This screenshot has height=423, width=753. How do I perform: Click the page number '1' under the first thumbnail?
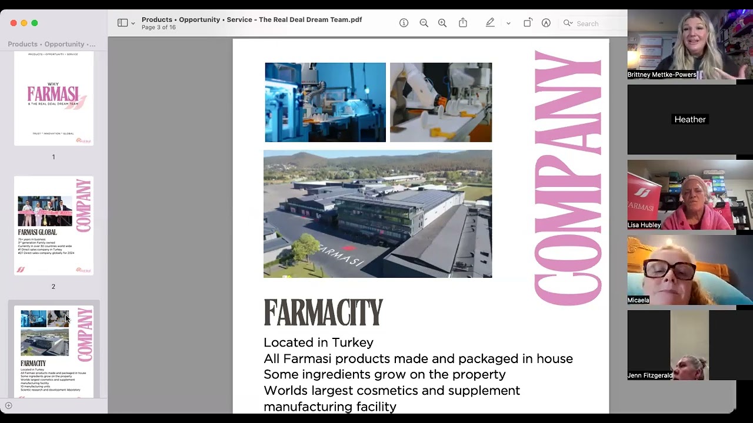click(54, 157)
